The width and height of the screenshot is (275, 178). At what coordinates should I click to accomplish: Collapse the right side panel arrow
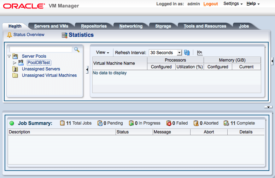(272, 61)
